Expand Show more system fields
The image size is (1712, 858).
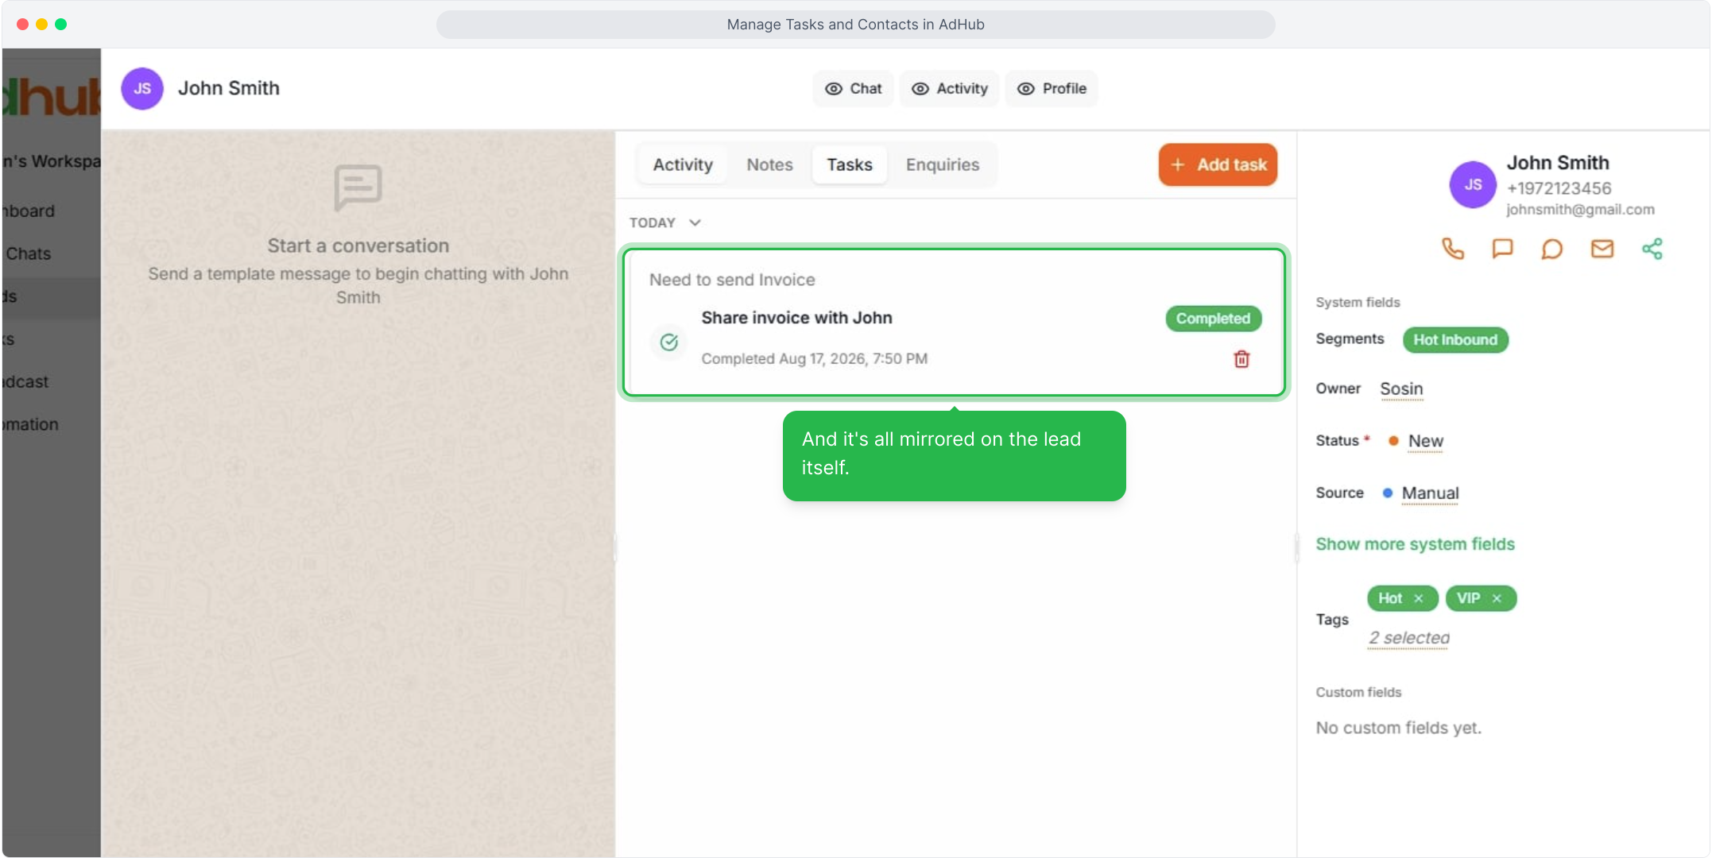tap(1415, 544)
